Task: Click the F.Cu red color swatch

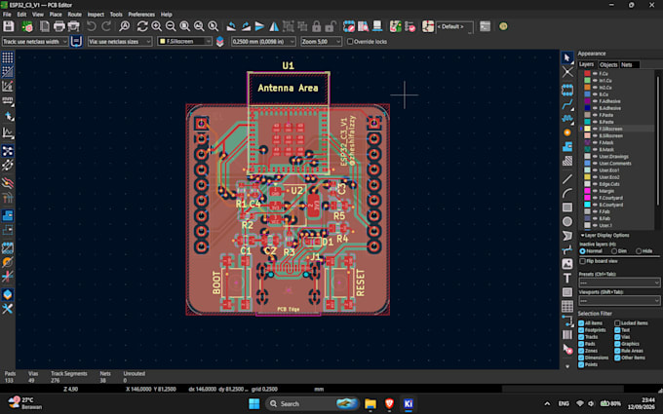Action: point(587,73)
